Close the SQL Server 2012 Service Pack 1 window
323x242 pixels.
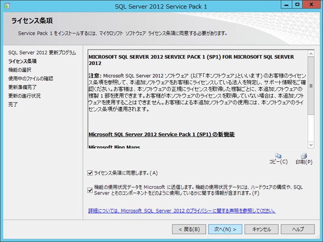pos(311,5)
